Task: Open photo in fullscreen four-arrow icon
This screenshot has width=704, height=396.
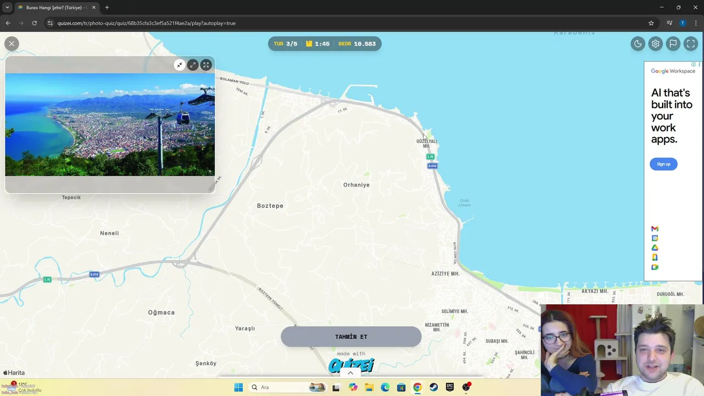Action: click(x=206, y=65)
